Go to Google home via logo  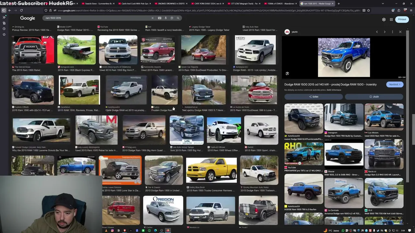point(28,18)
